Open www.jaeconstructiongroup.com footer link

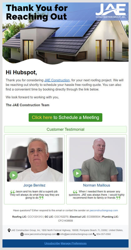[x=40, y=234]
